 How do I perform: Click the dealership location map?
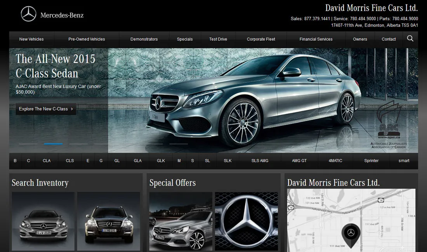(x=351, y=221)
